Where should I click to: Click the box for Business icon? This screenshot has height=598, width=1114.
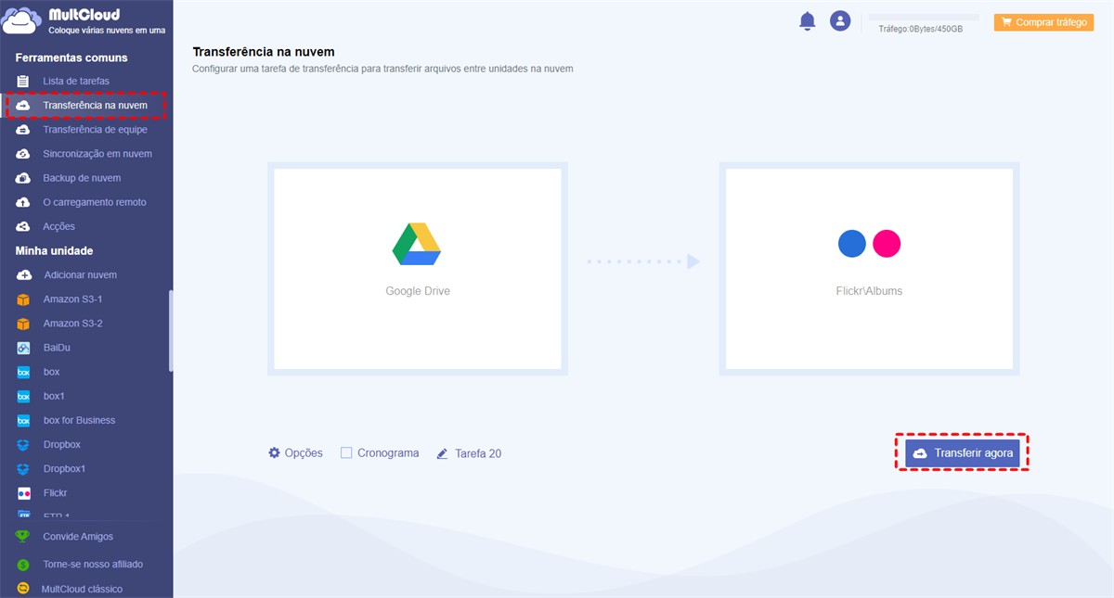[x=23, y=420]
